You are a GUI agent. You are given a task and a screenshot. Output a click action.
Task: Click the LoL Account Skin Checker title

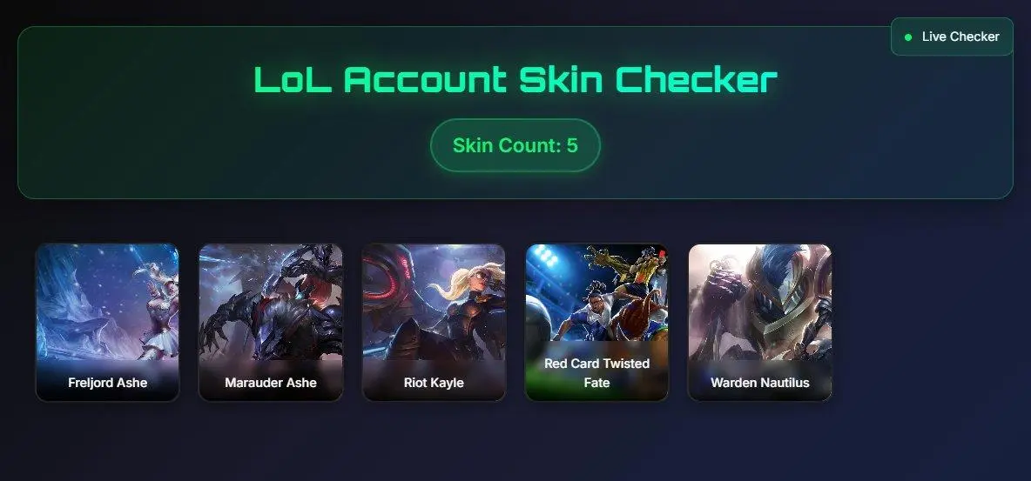tap(515, 79)
